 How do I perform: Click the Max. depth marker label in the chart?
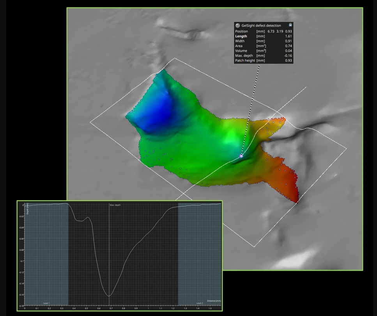[x=115, y=205]
